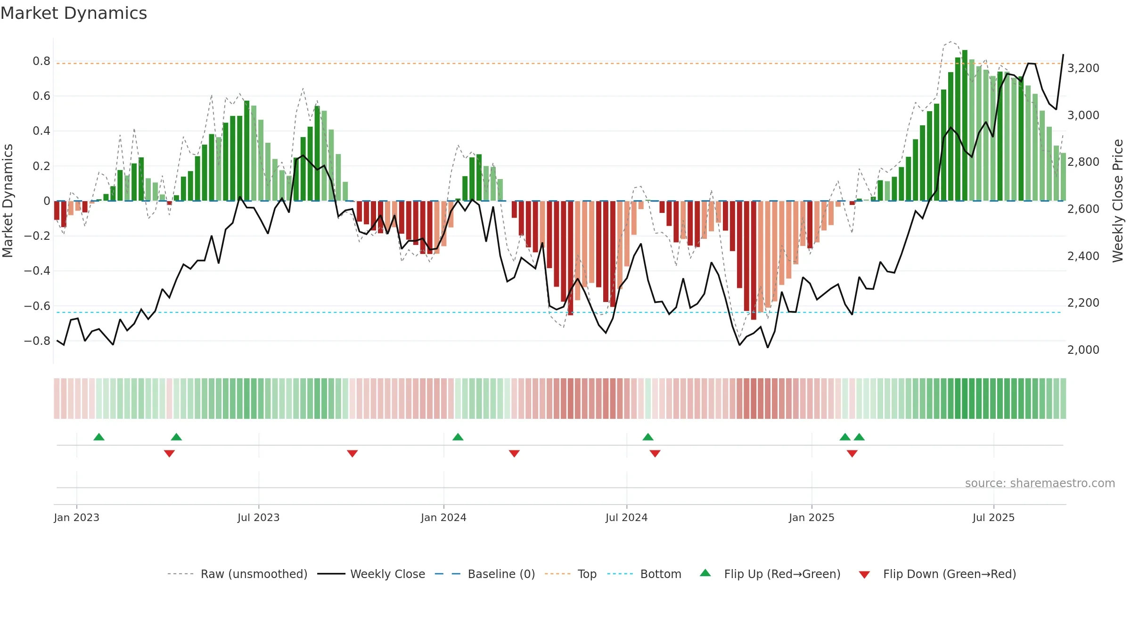Toggle the Baseline (0) legend entry
The height and width of the screenshot is (636, 1131).
[485, 574]
